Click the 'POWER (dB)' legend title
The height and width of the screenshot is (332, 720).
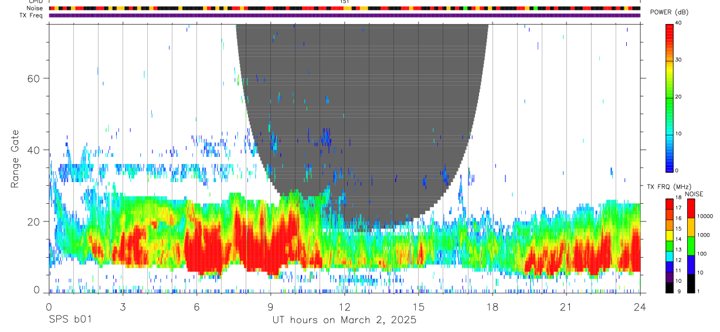coord(670,12)
